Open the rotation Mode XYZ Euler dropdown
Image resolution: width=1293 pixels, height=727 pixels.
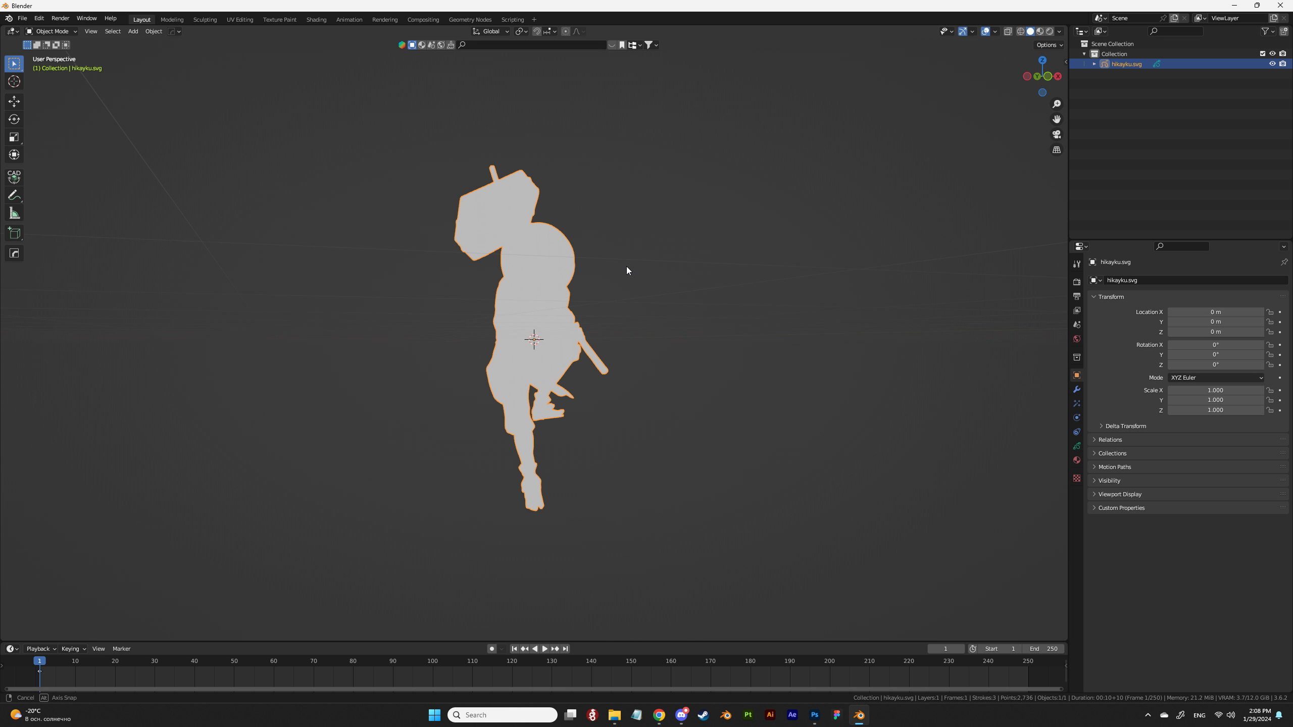pyautogui.click(x=1215, y=378)
